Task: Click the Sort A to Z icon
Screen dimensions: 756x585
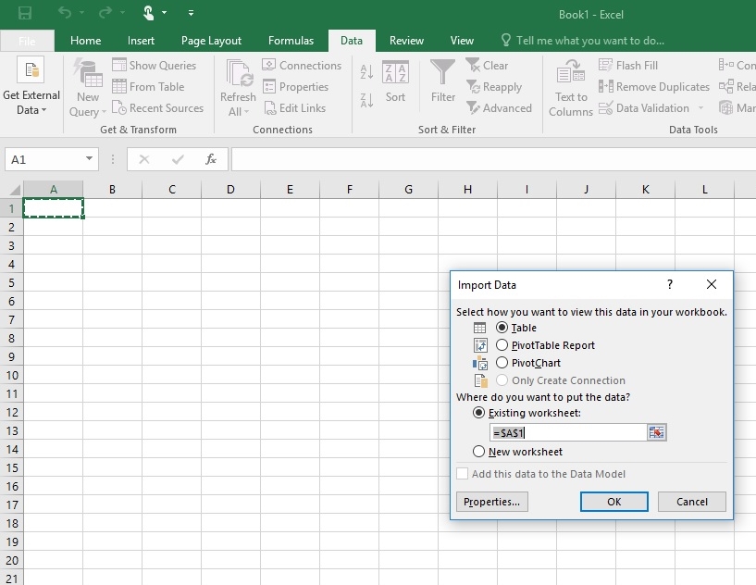Action: (x=366, y=72)
